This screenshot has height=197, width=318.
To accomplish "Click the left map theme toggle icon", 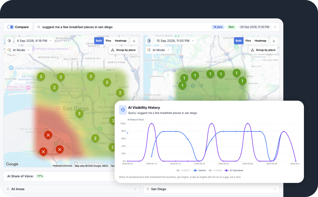I will tap(9, 41).
